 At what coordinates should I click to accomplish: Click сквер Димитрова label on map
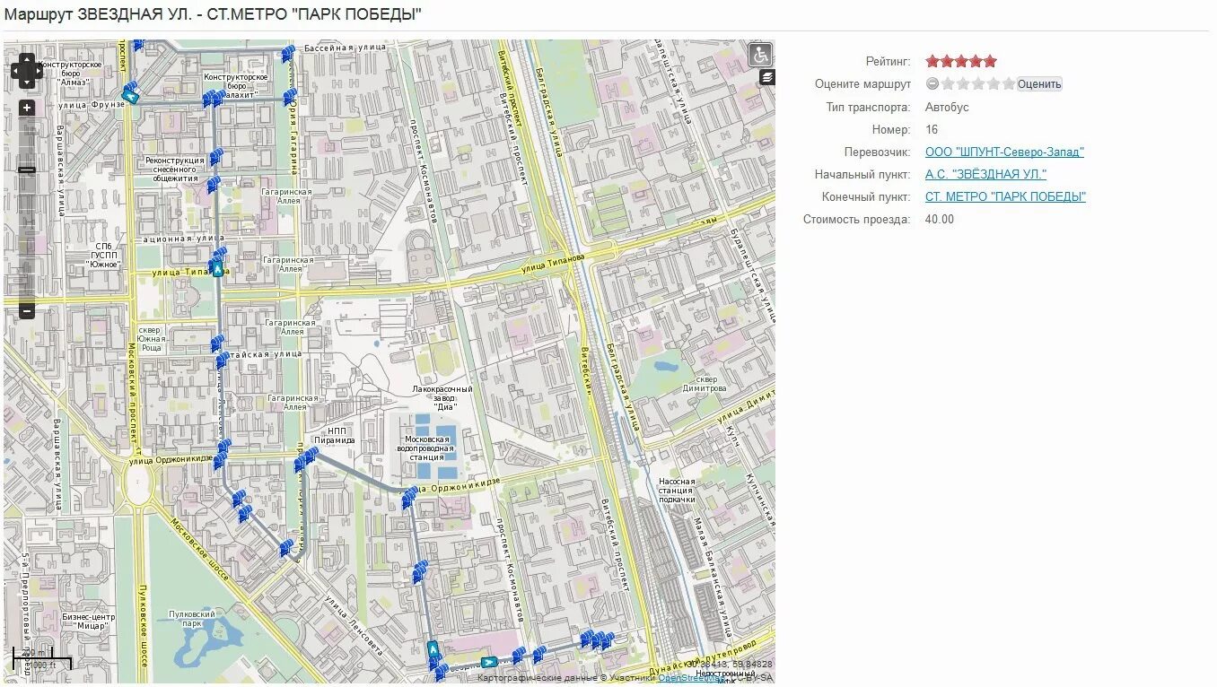tap(705, 384)
